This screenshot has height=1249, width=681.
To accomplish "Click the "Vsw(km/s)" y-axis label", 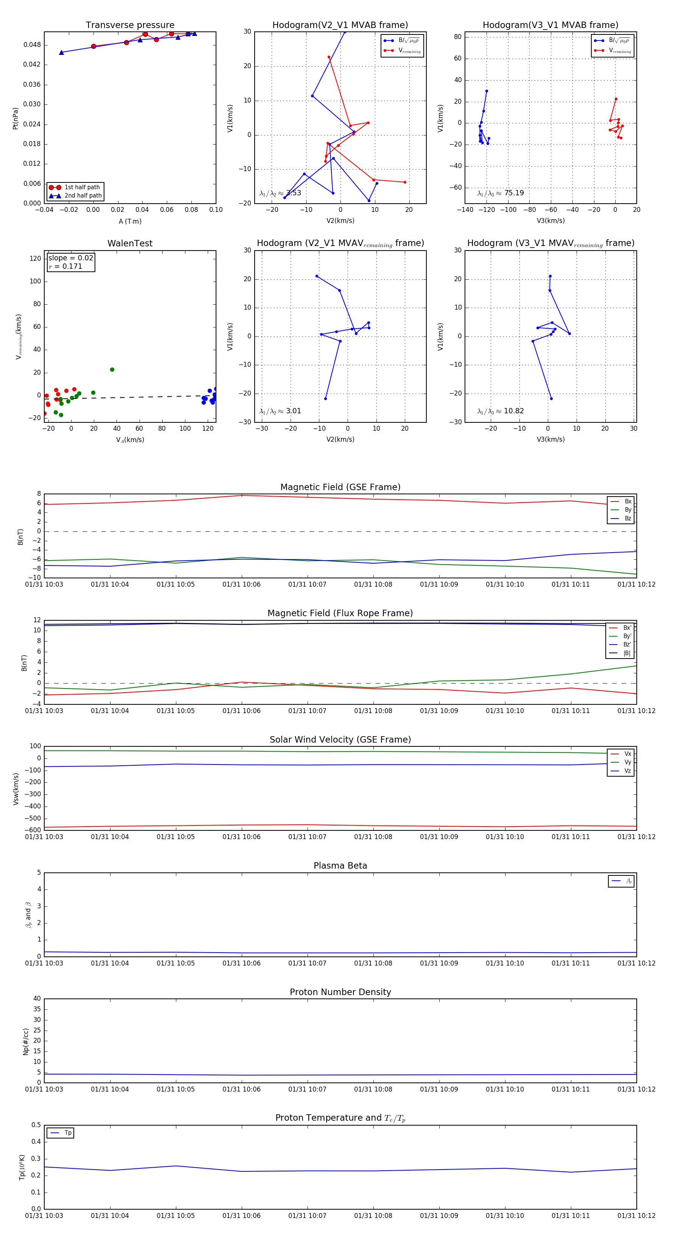I will tap(16, 790).
